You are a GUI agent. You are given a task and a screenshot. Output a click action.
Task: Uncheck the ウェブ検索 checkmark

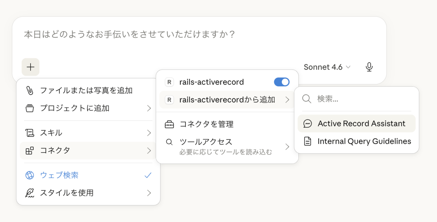[148, 175]
